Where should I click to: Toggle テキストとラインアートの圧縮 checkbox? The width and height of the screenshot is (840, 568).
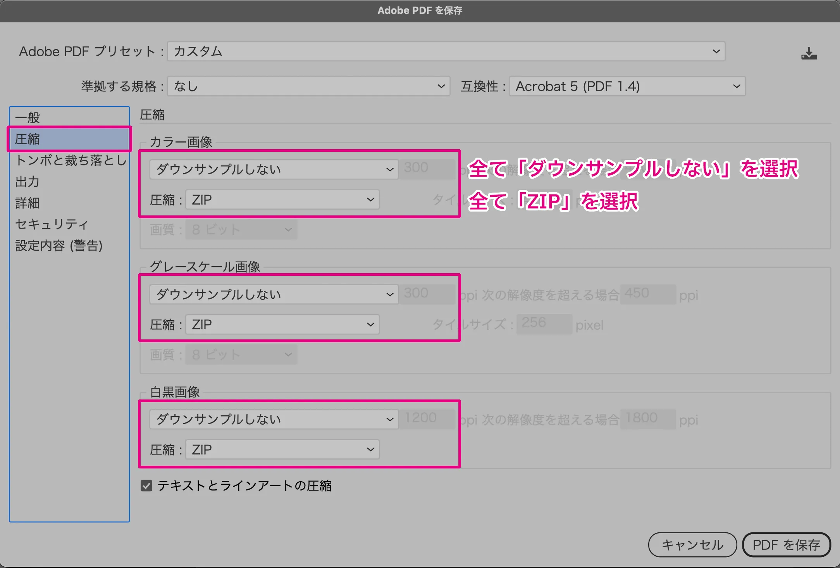coord(146,485)
